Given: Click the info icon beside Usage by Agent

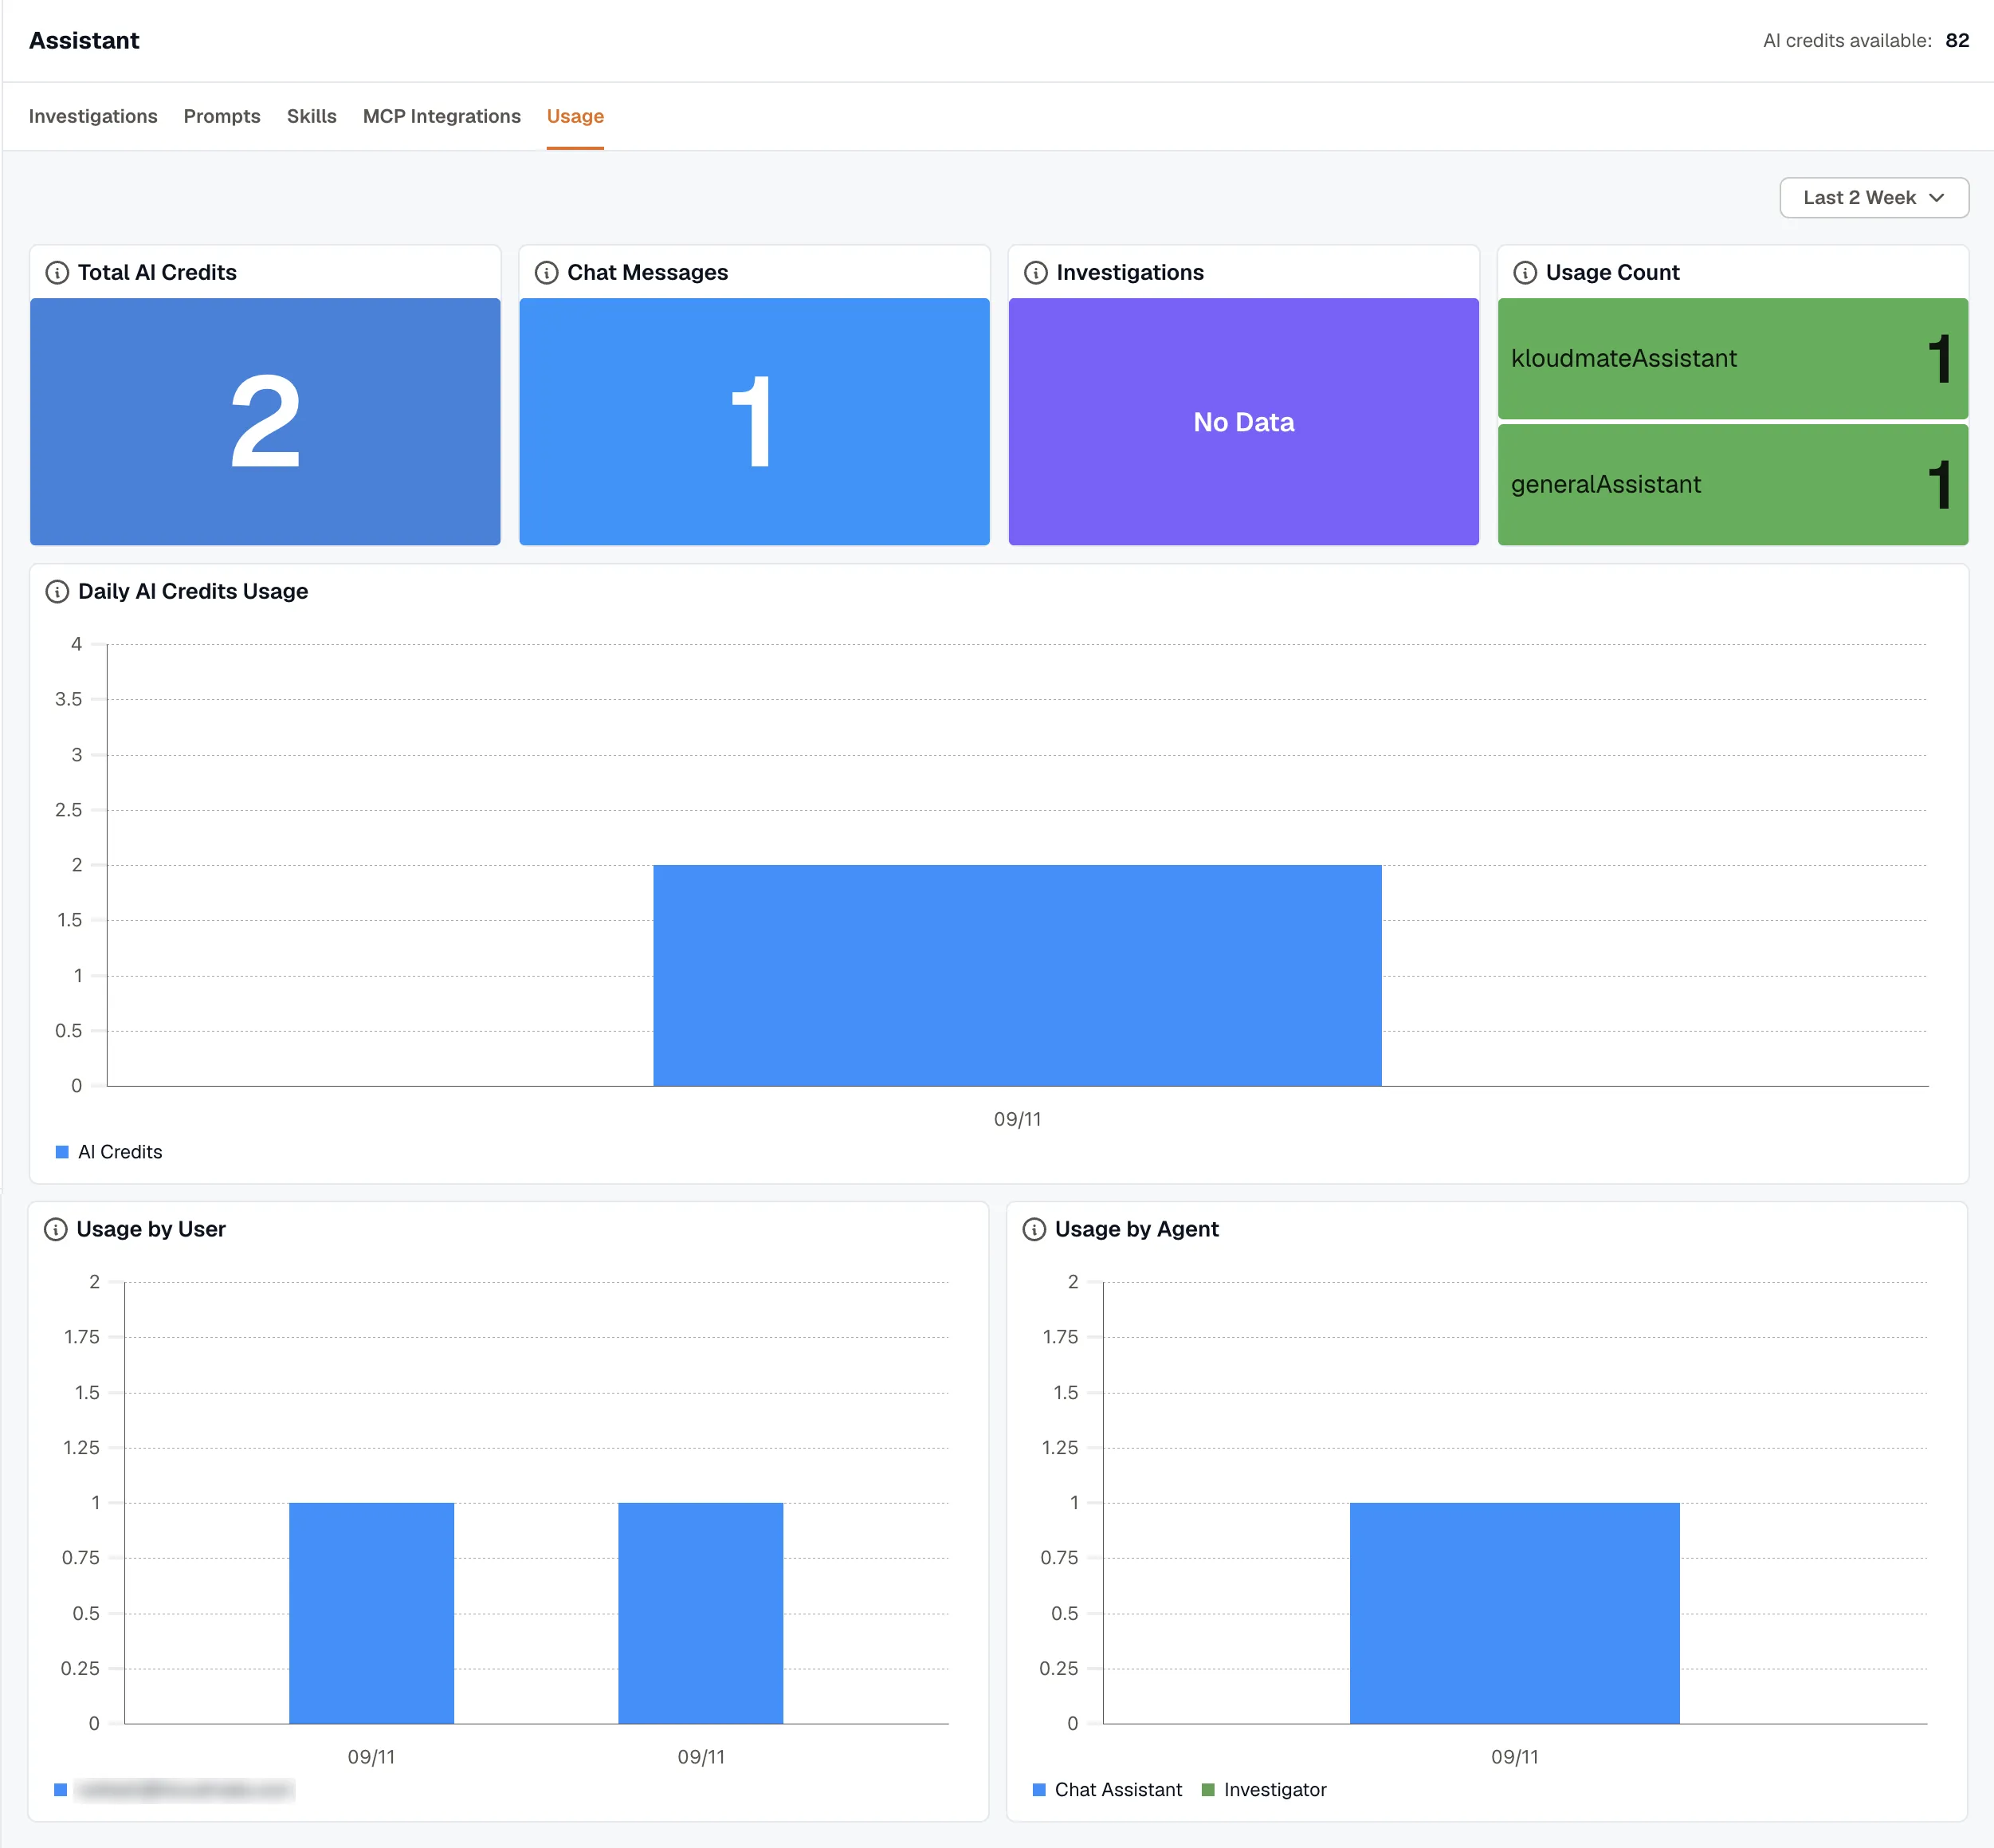Looking at the screenshot, I should [x=1034, y=1229].
